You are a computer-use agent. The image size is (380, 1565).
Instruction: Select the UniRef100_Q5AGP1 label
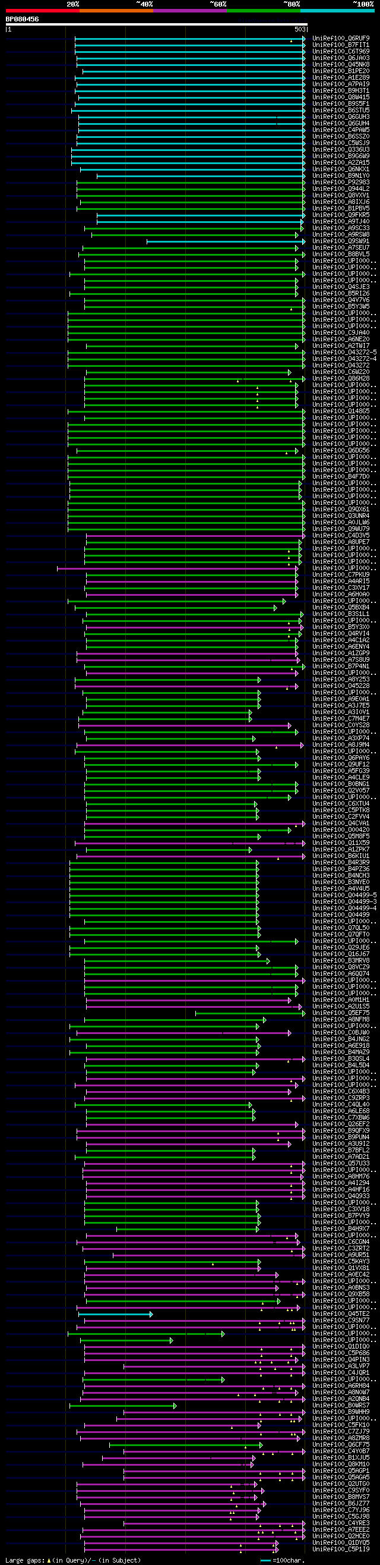[x=341, y=1470]
